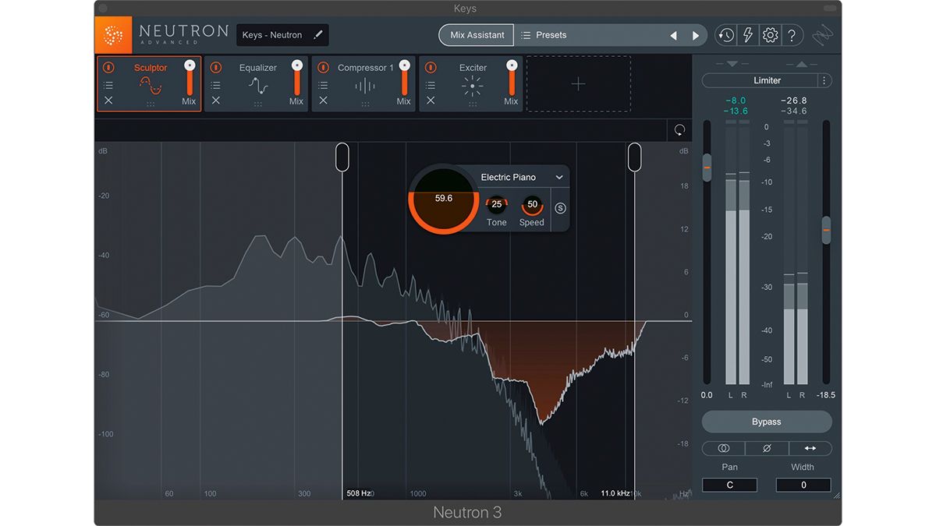Toggle the Compressor 1 power button

click(323, 68)
